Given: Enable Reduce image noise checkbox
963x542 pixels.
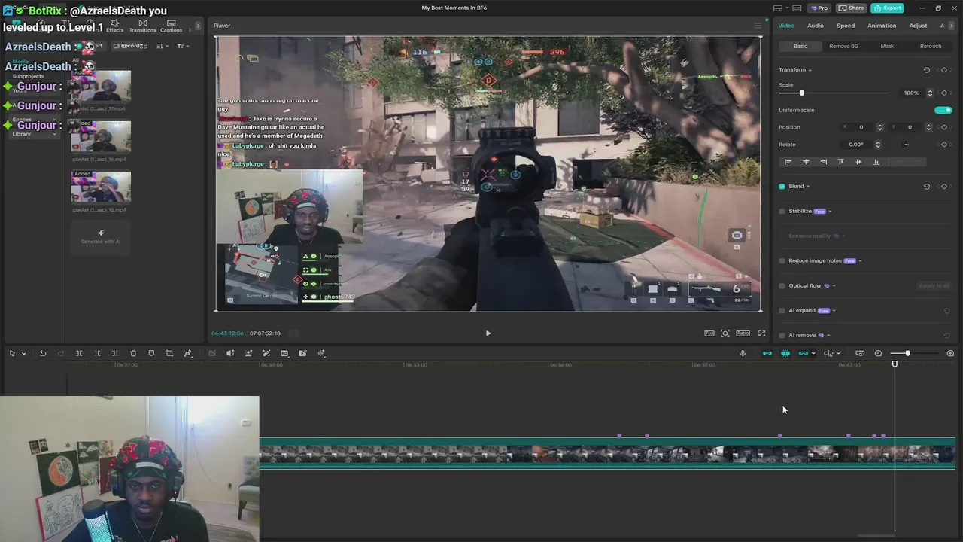Looking at the screenshot, I should tap(782, 261).
